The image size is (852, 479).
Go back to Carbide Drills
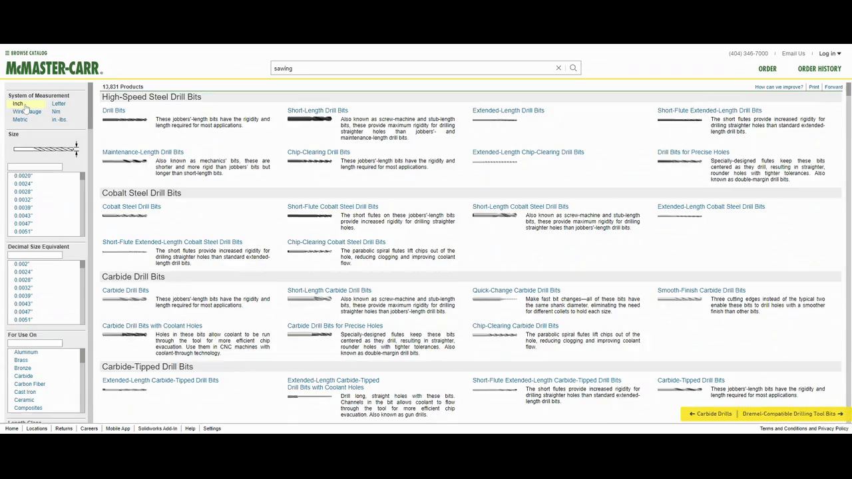[710, 414]
